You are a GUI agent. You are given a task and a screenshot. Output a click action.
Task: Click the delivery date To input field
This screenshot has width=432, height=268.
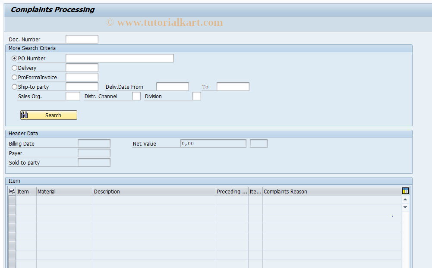233,87
